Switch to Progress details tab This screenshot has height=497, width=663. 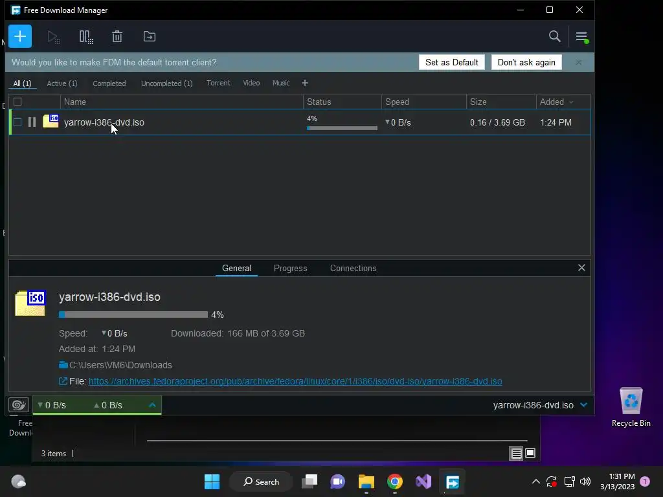click(x=290, y=269)
